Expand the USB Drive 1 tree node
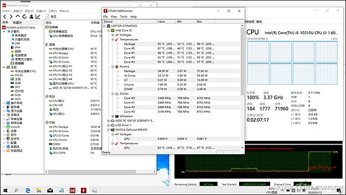Image resolution: width=346 pixels, height=195 pixels. pos(108,125)
